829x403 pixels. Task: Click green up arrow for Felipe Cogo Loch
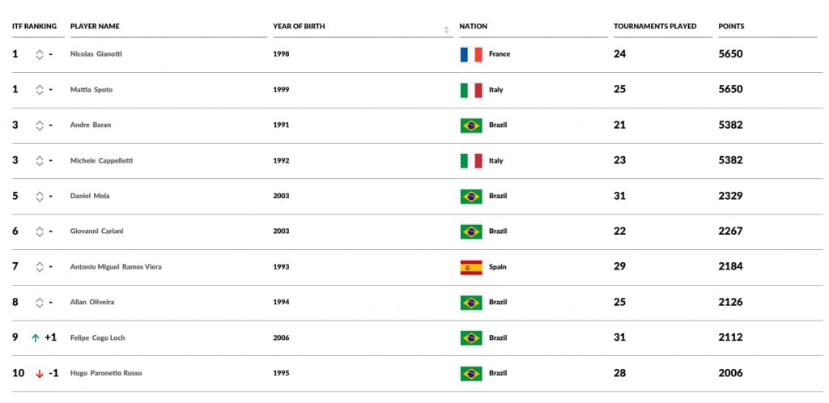pos(36,338)
